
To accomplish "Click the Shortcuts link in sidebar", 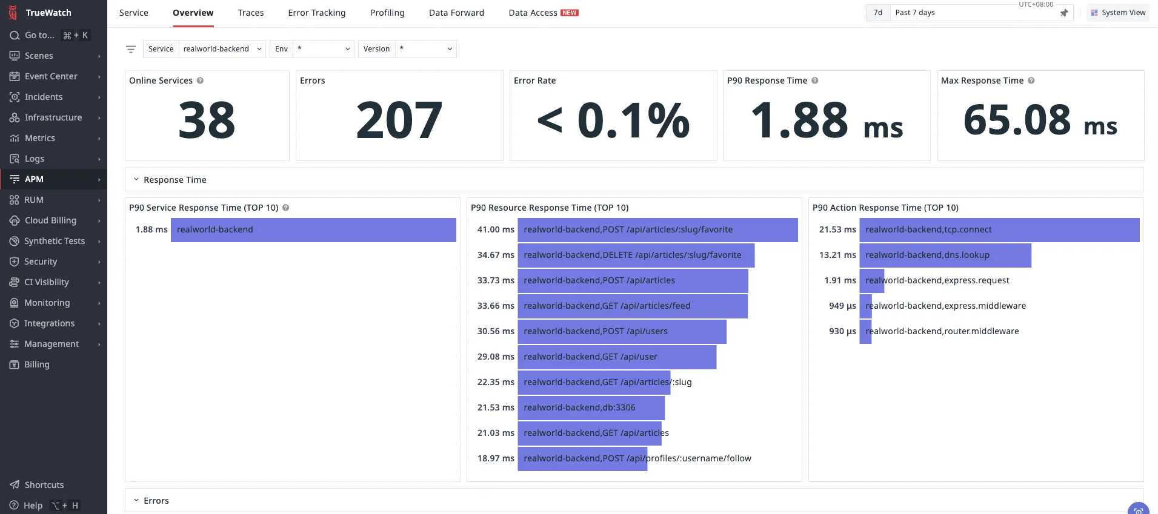I will (x=44, y=485).
